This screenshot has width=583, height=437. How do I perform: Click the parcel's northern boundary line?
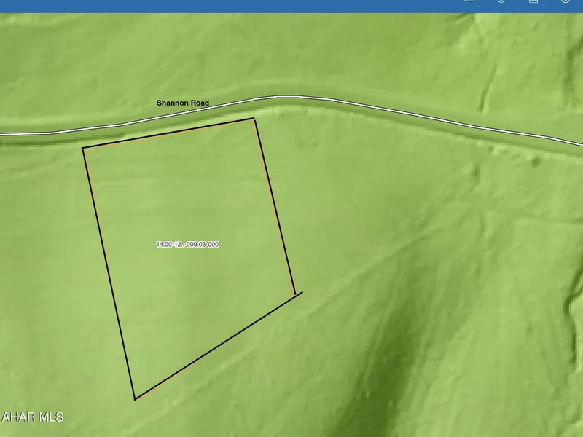click(168, 133)
